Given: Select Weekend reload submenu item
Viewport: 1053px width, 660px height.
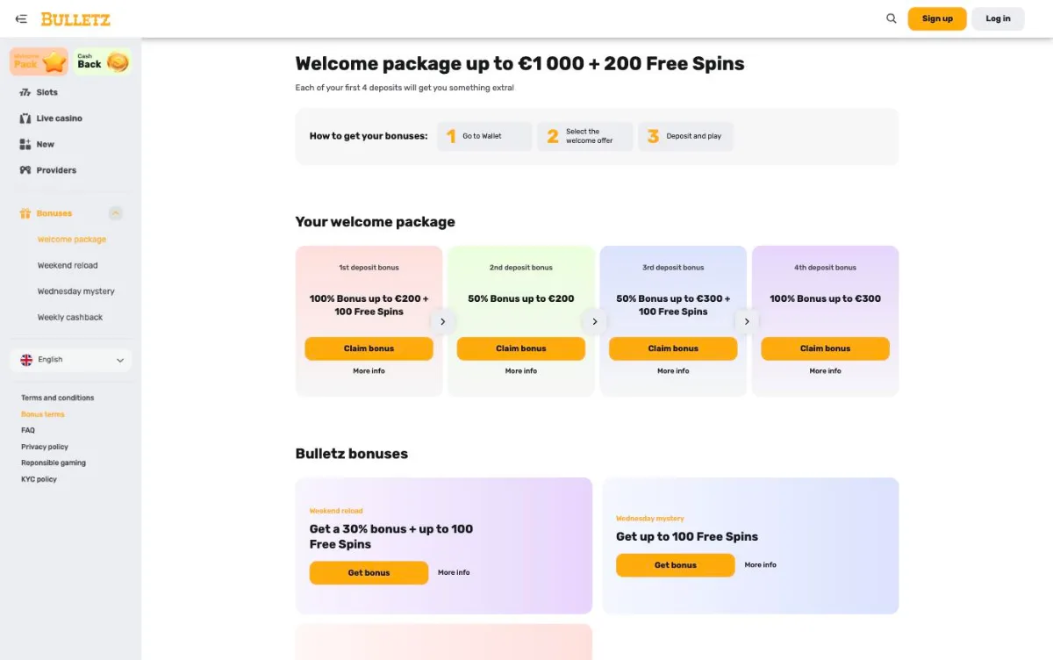Looking at the screenshot, I should pos(68,265).
